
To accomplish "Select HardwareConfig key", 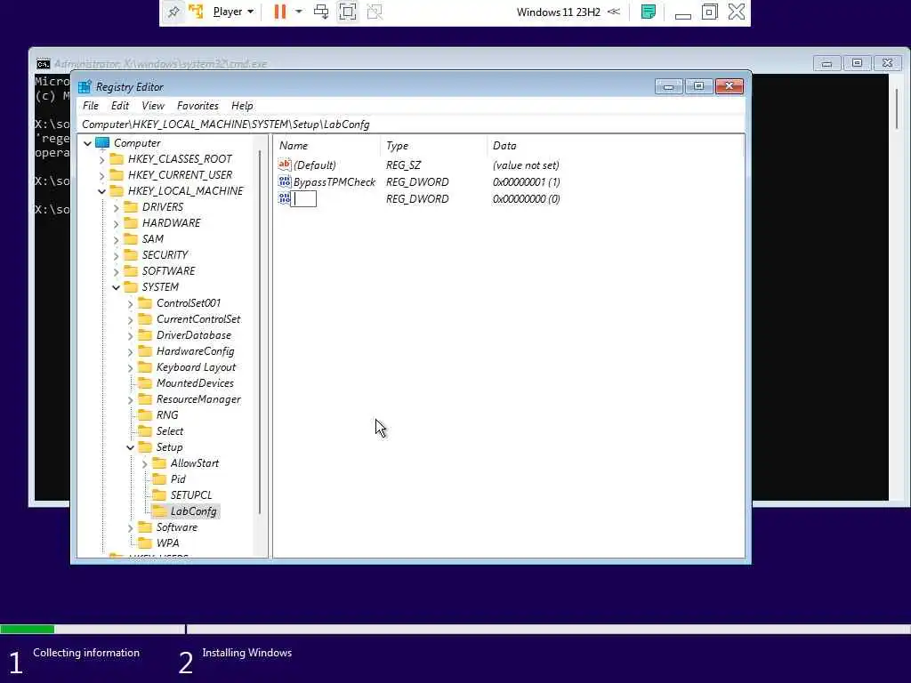I will pyautogui.click(x=195, y=351).
